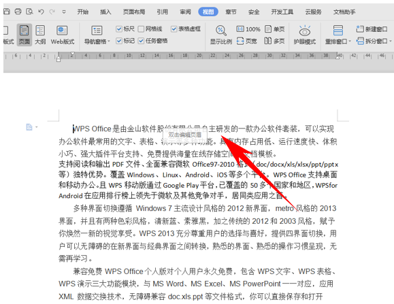Viewport: 394px width, 304px height.
Task: Open the 引用 tab
Action: pyautogui.click(x=163, y=12)
